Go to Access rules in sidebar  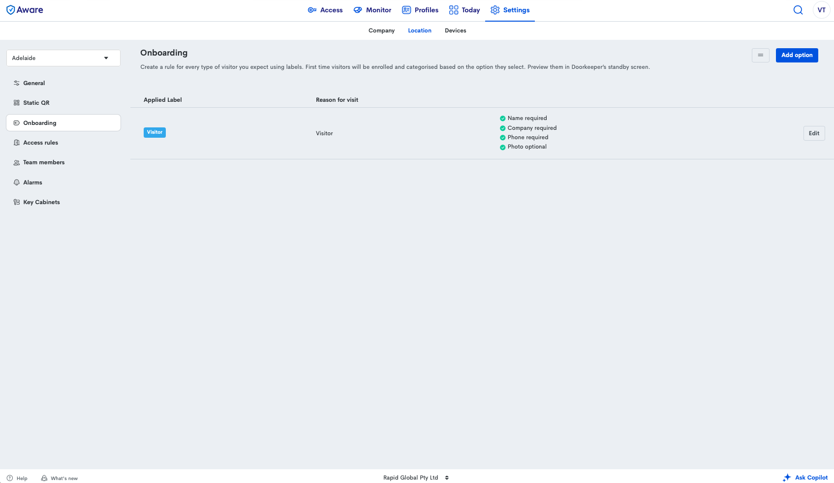pyautogui.click(x=40, y=143)
